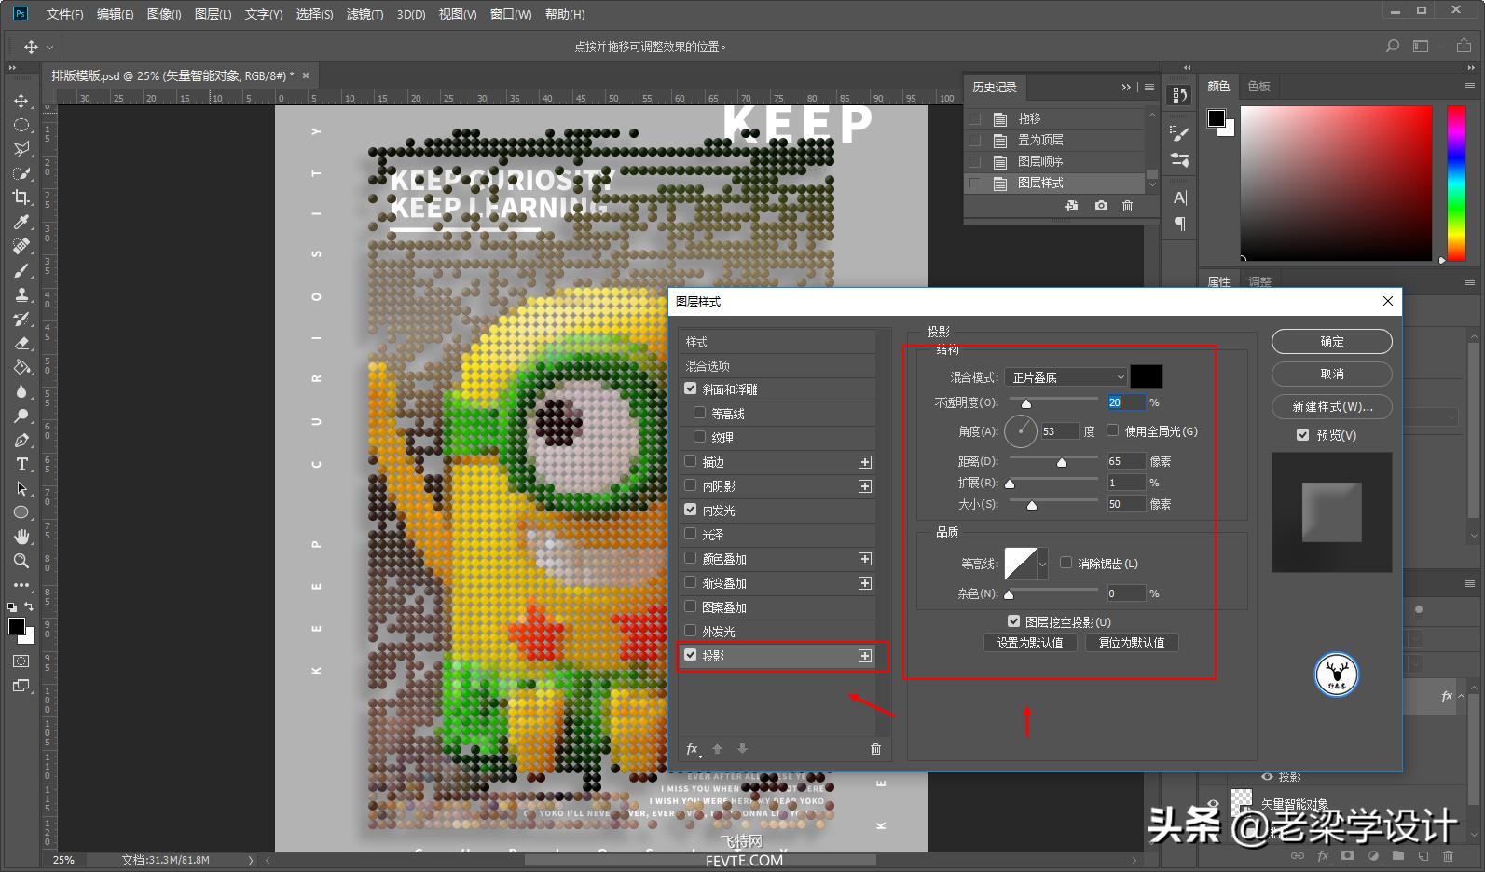The width and height of the screenshot is (1485, 872).
Task: Toggle 使用全局光(G) checkbox
Action: 1113,430
